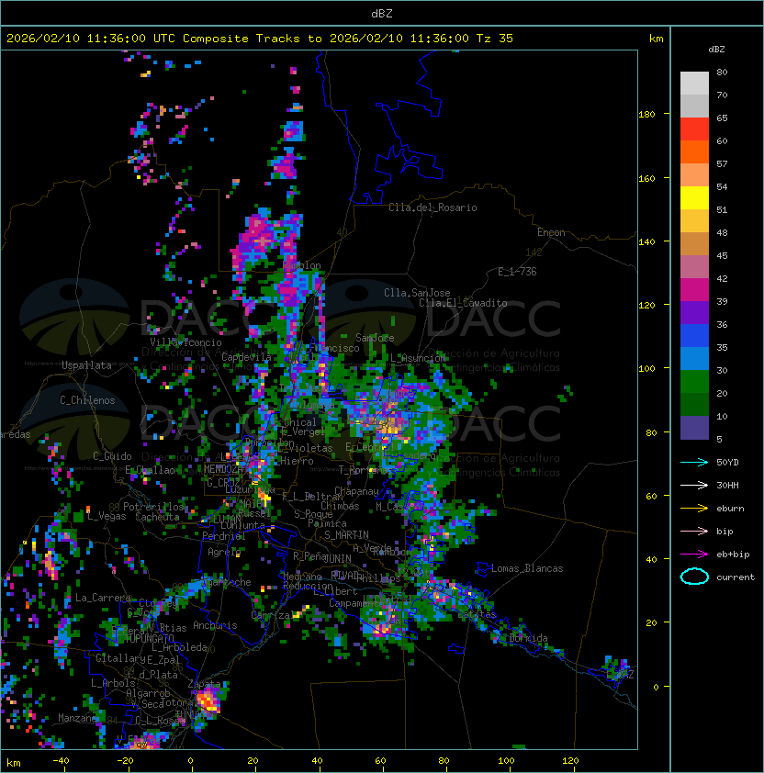Screen dimensions: 764x773
Task: Click the 'Encon' map label
Action: coord(551,232)
